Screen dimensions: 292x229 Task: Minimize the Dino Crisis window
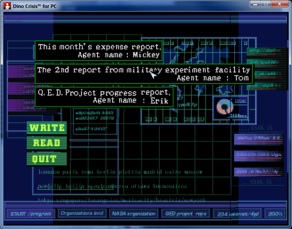point(255,4)
